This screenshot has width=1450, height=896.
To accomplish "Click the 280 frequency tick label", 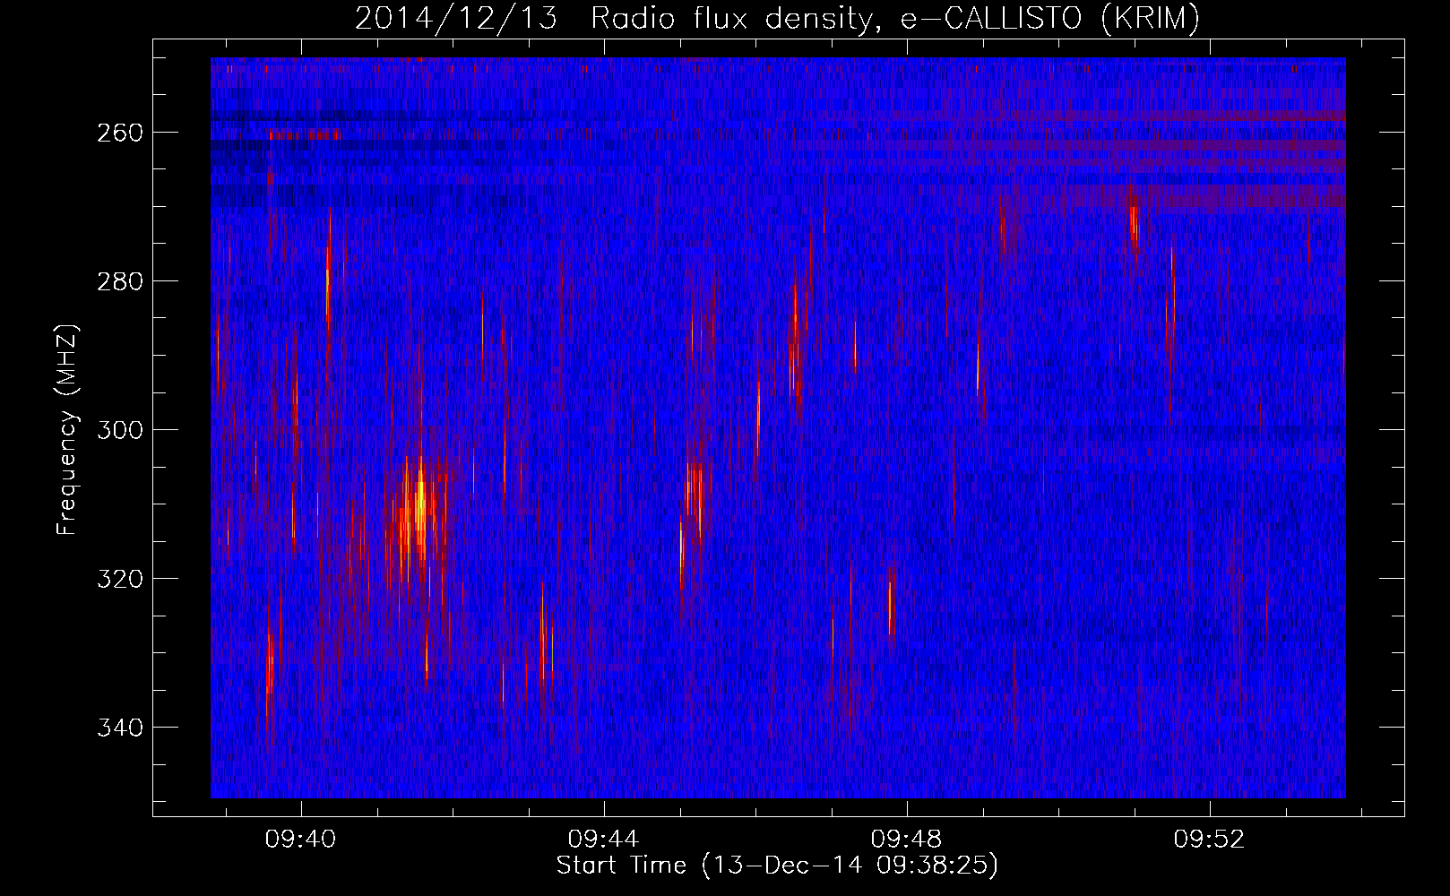I will (120, 281).
